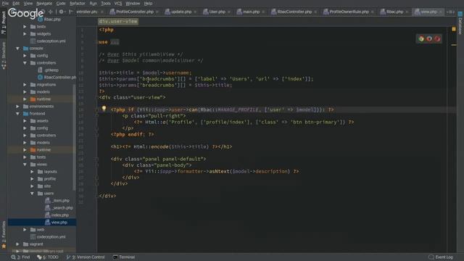This screenshot has height=261, width=464.
Task: Close the ProfileController.php tab
Action: pos(157,12)
